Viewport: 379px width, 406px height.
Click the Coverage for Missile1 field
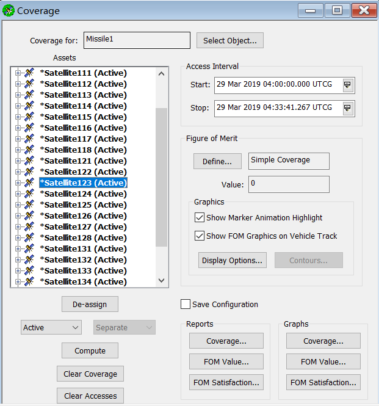pyautogui.click(x=137, y=40)
